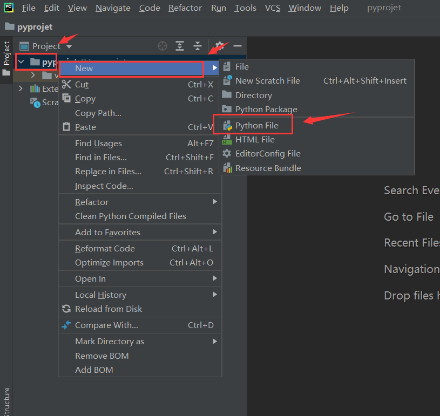Choose Replace in Files... entry
The width and height of the screenshot is (440, 416).
140,172
